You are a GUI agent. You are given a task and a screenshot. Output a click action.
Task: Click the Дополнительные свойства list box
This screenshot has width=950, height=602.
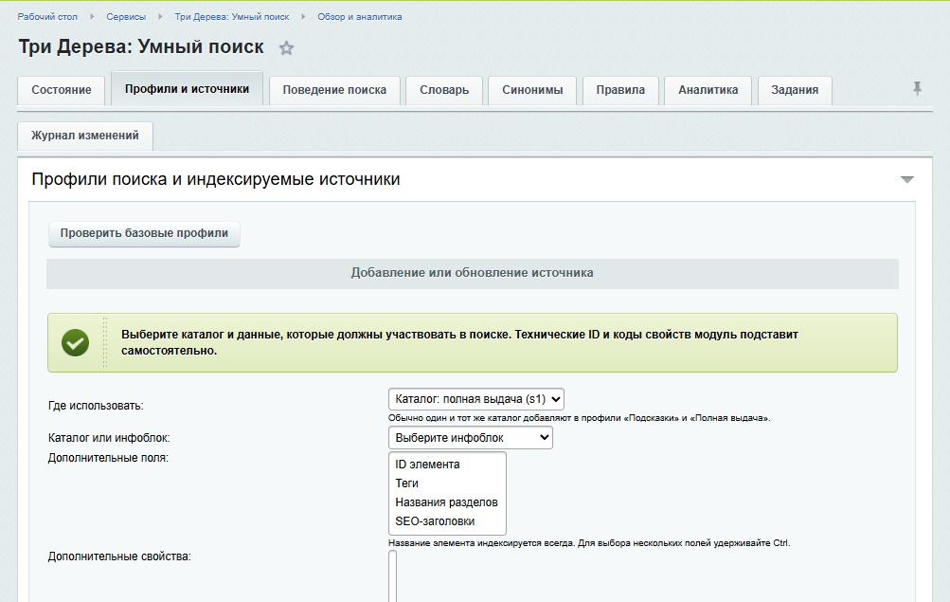point(393,576)
